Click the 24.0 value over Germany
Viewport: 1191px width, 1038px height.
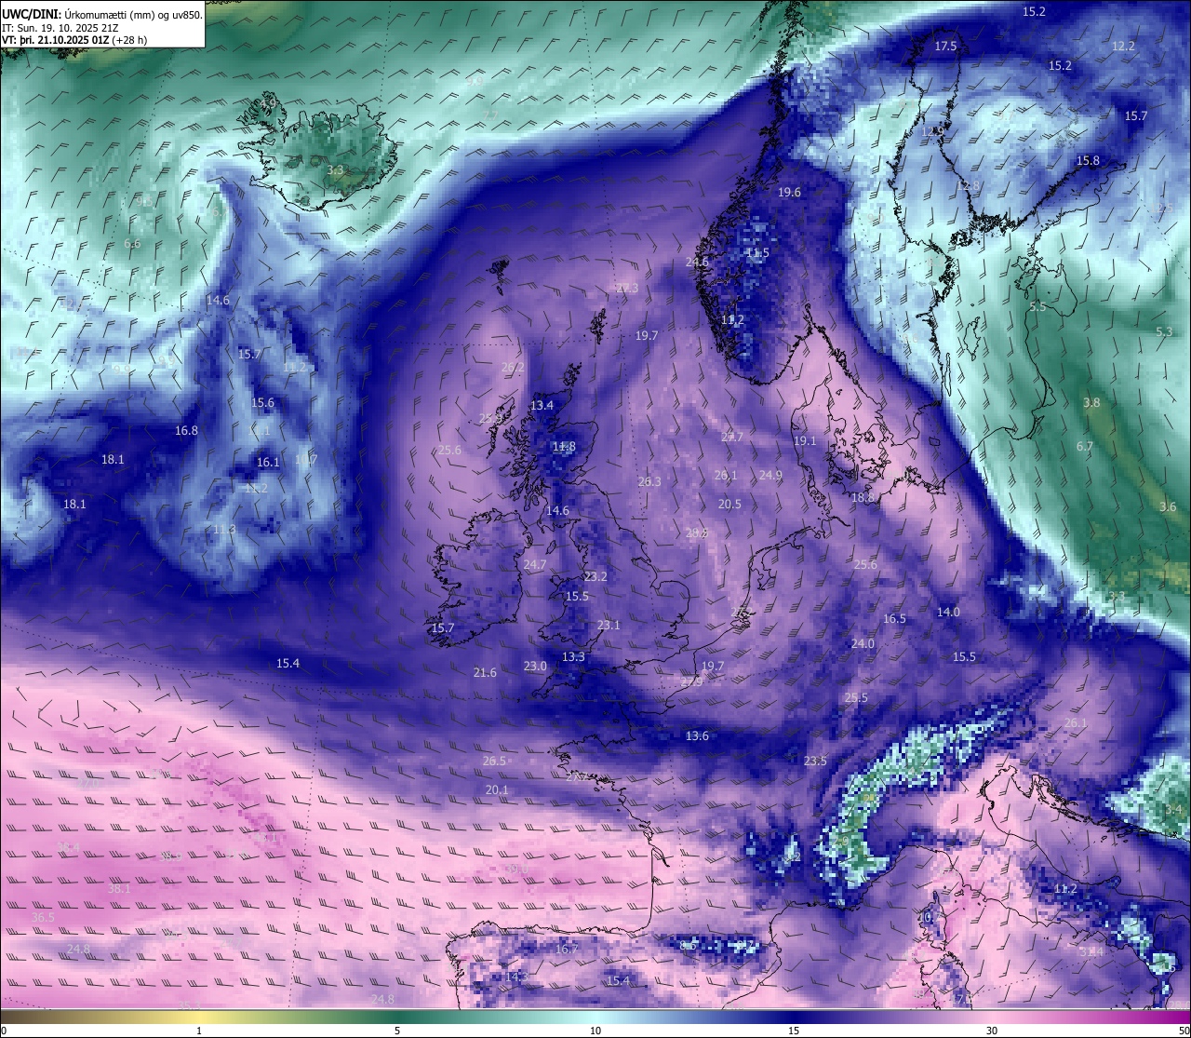click(x=863, y=644)
